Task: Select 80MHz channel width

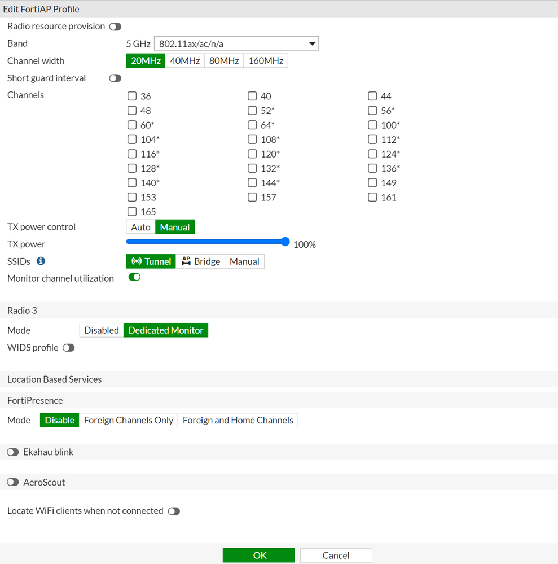Action: [x=224, y=61]
